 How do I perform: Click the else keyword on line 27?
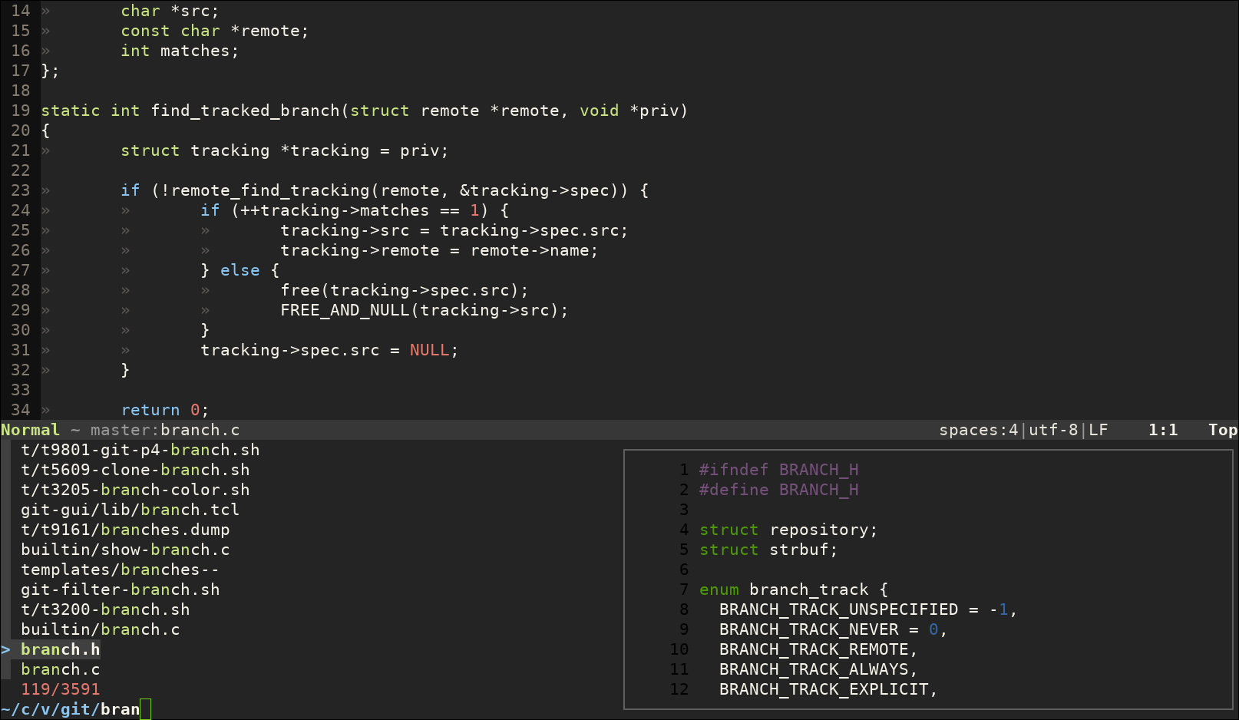coord(240,270)
